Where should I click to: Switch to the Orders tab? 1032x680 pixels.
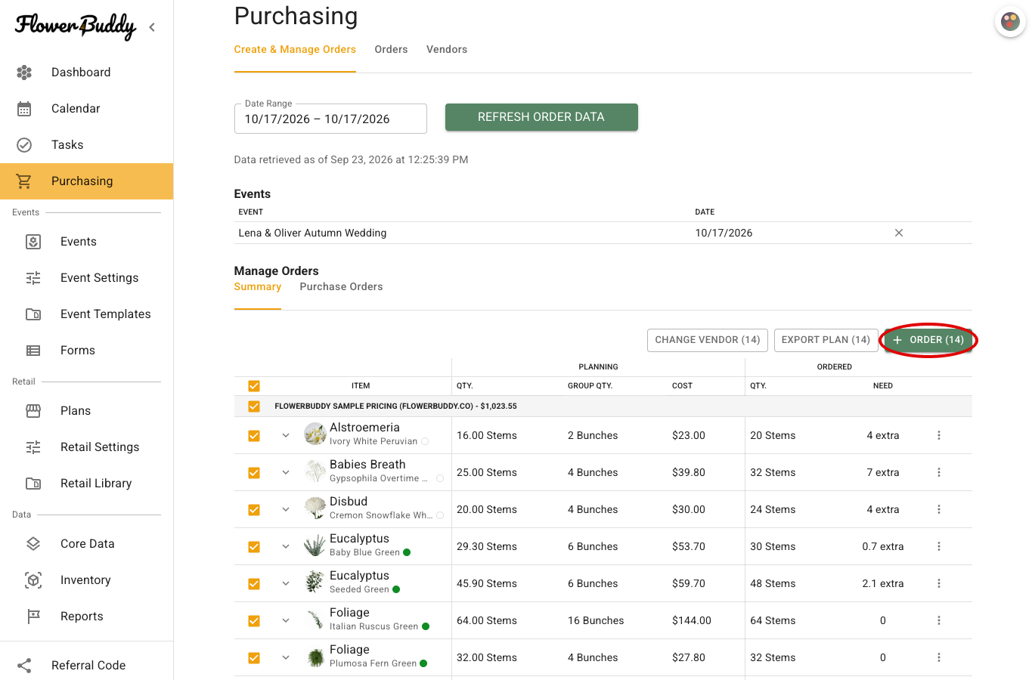coord(391,49)
